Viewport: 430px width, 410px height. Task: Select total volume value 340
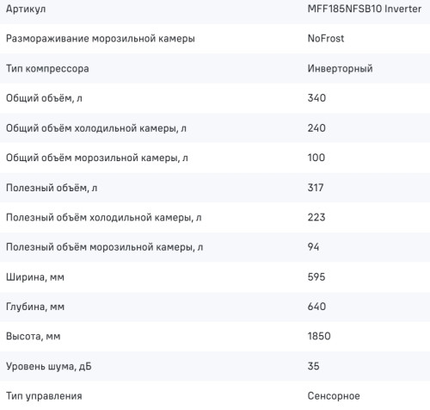pyautogui.click(x=316, y=98)
